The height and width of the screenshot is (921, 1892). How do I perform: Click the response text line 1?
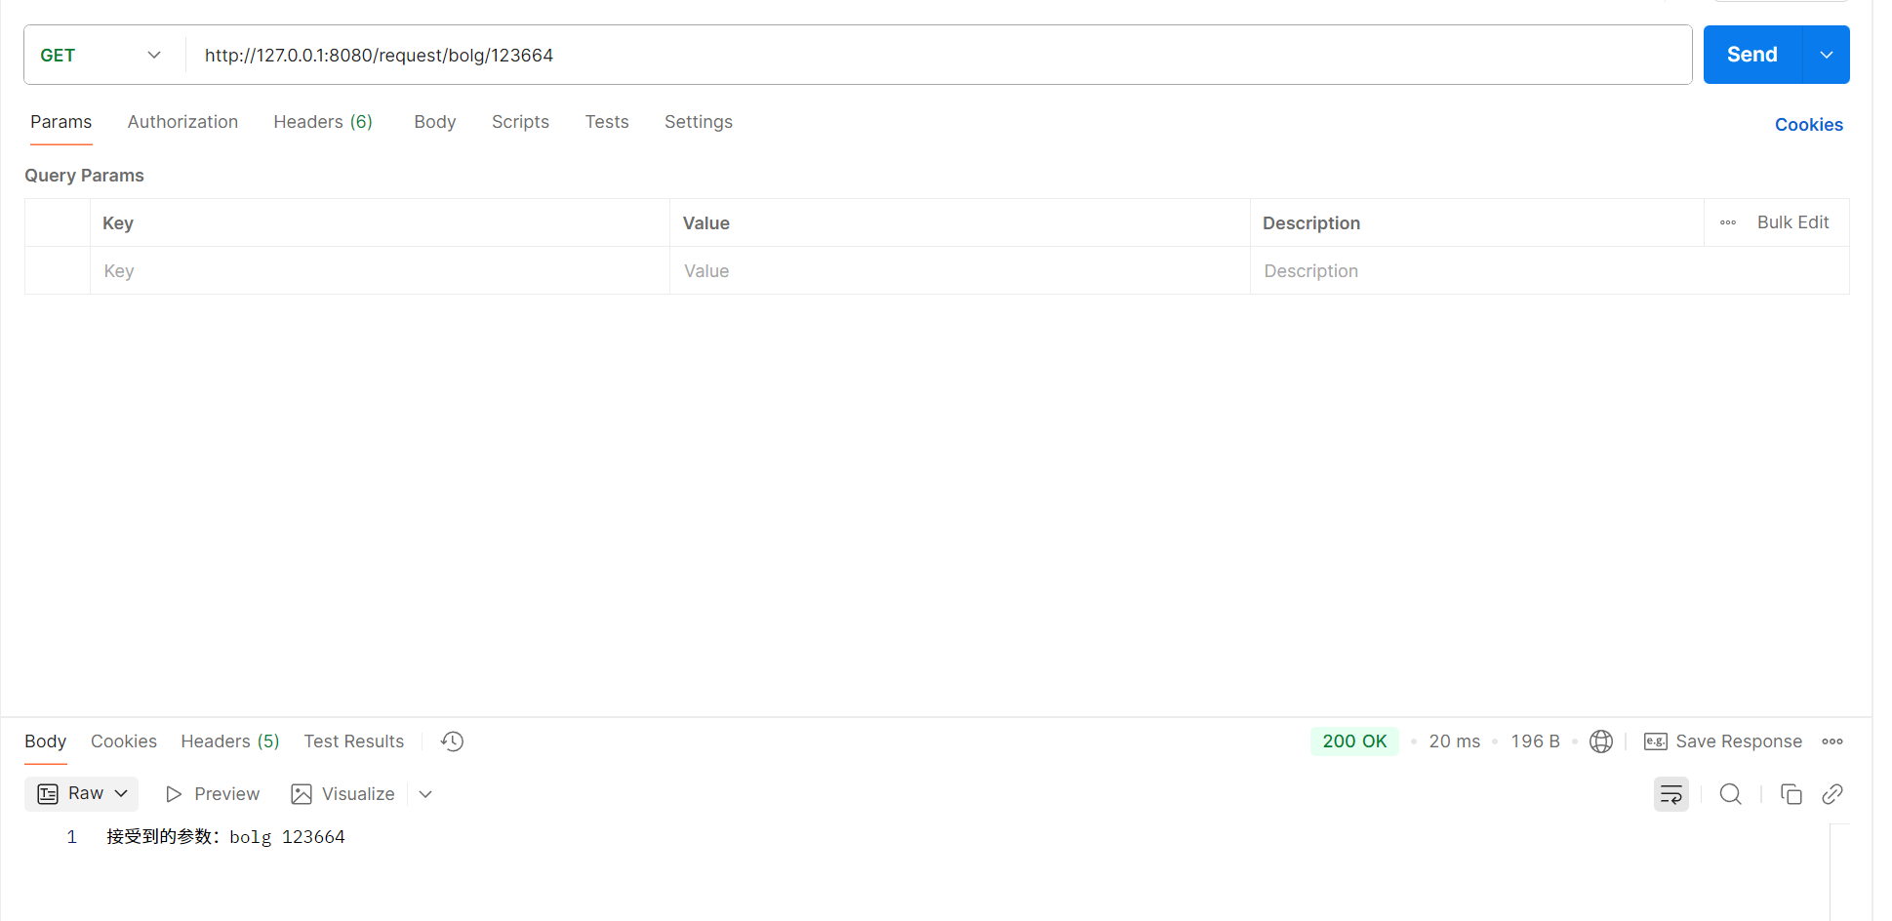(225, 837)
